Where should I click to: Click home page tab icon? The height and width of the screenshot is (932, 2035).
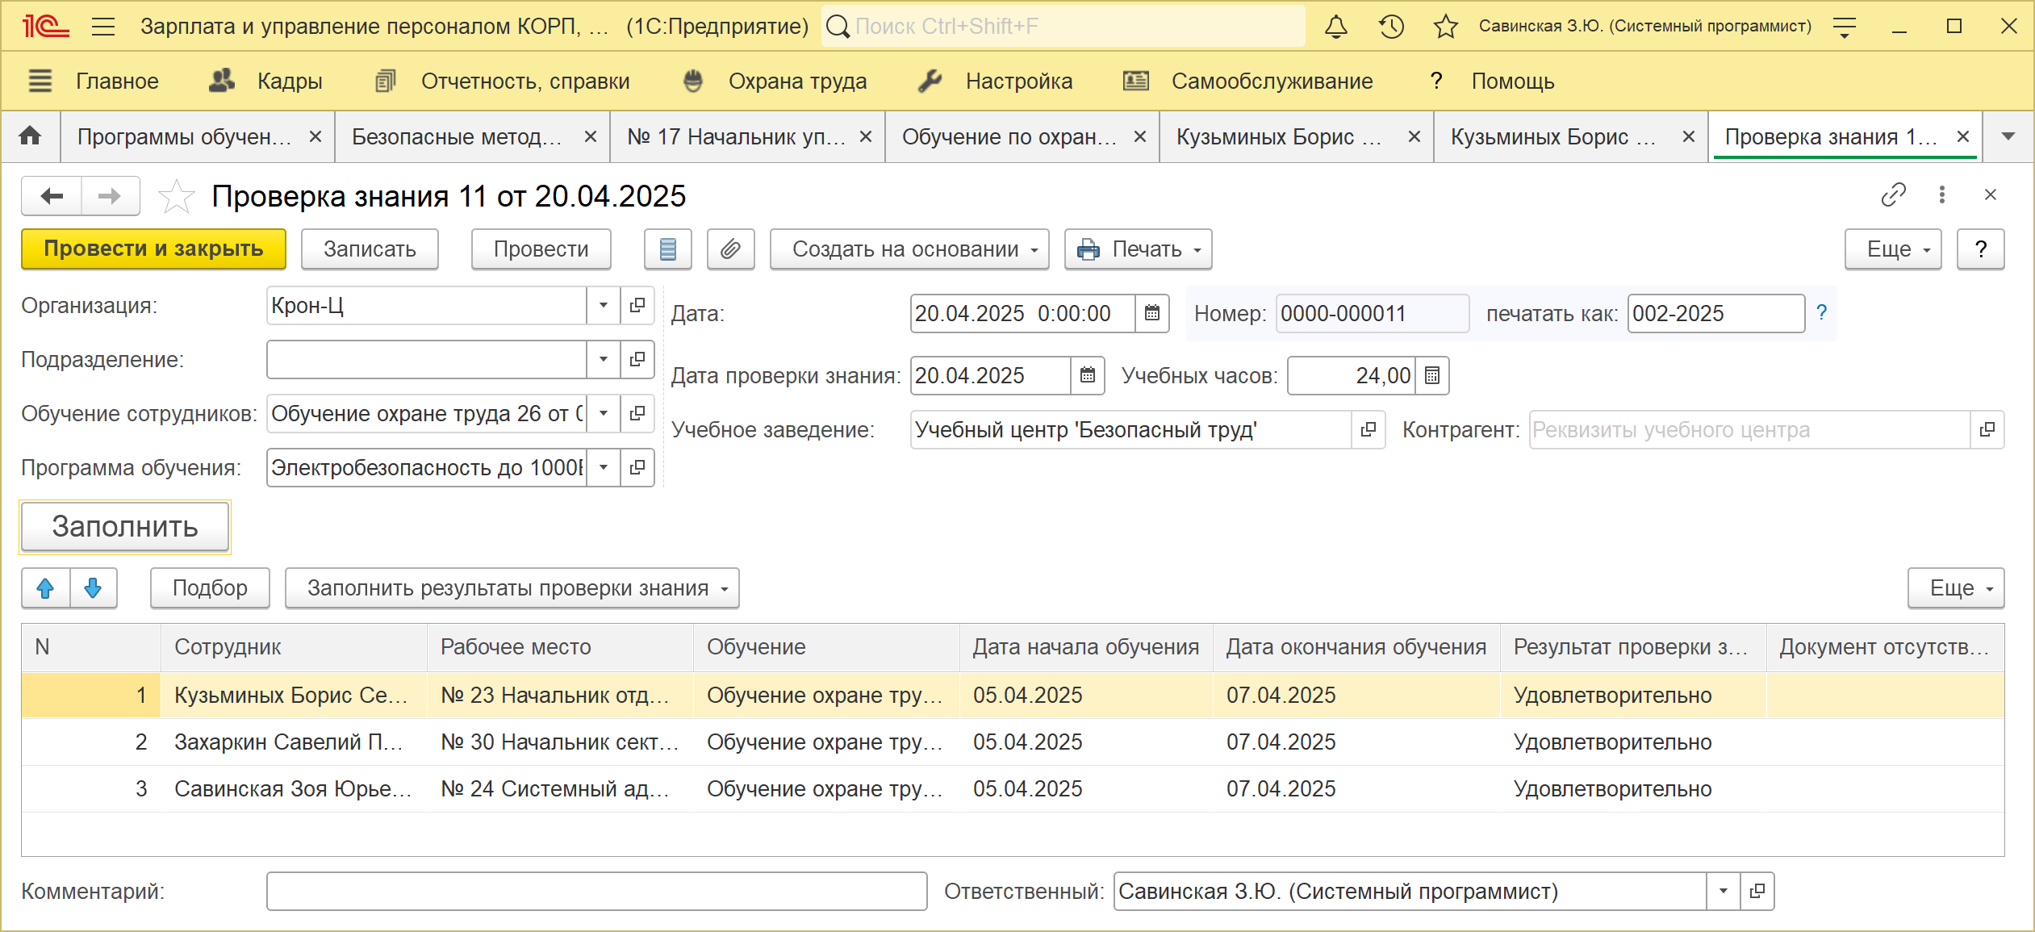pos(31,136)
